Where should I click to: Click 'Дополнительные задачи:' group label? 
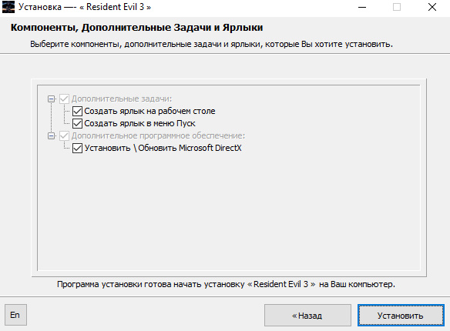click(122, 99)
